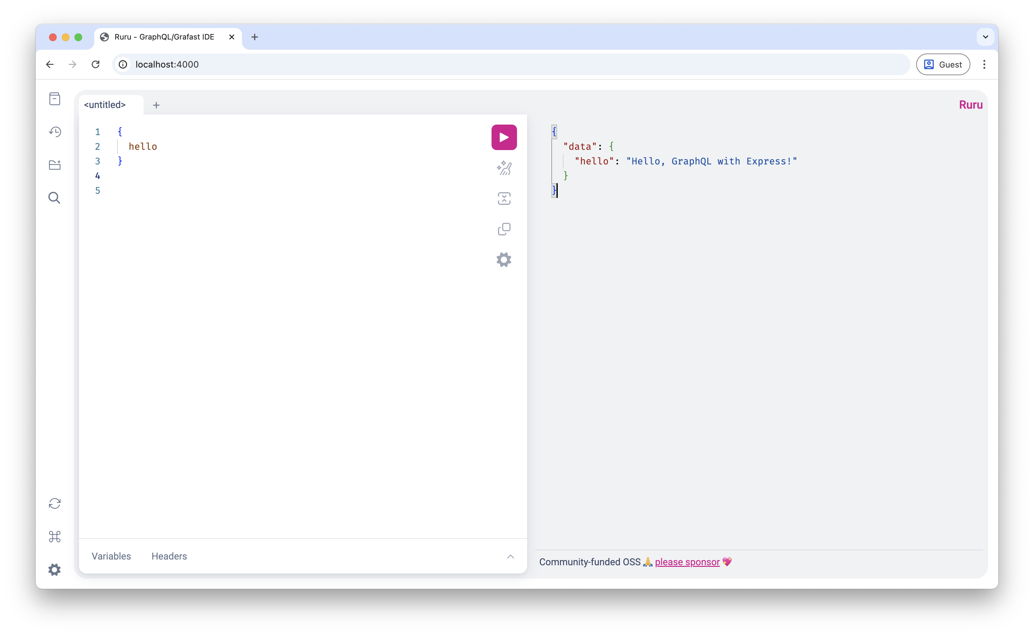
Task: Open the editor toolbar gear settings
Action: [x=504, y=260]
